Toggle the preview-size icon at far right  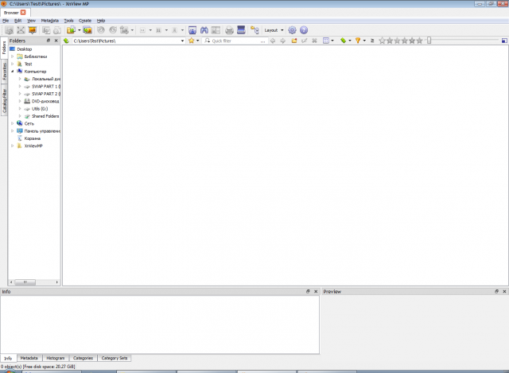pyautogui.click(x=504, y=41)
